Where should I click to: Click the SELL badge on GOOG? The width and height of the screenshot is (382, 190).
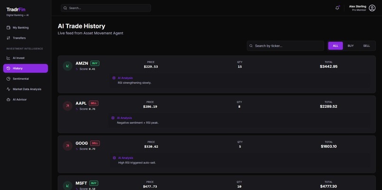(x=95, y=143)
